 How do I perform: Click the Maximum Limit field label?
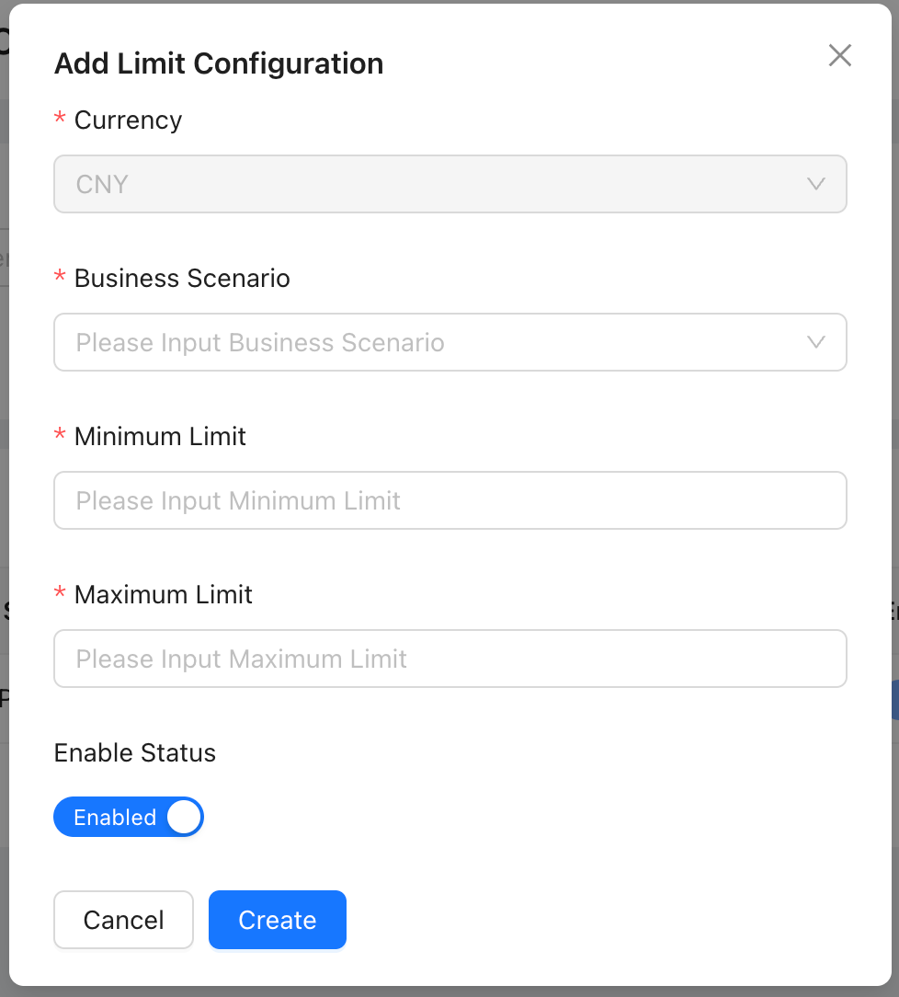pyautogui.click(x=164, y=595)
